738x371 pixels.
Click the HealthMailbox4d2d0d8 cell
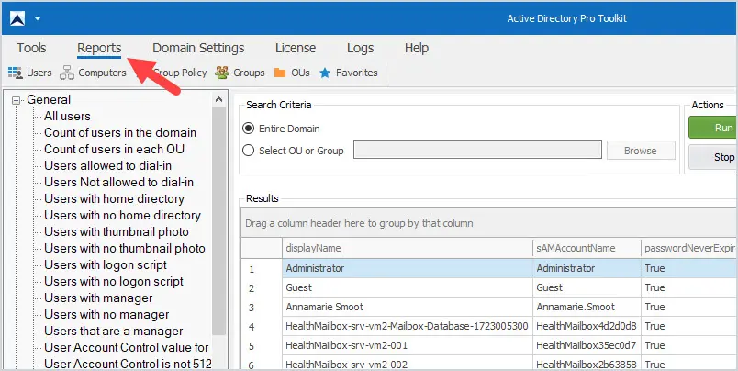click(x=587, y=326)
